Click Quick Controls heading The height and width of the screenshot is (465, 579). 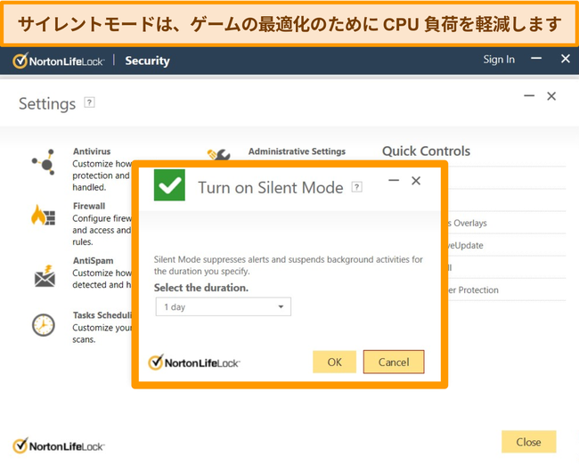[426, 151]
